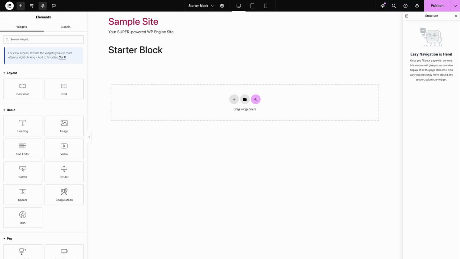
Task: Open the template library folder button
Action: [245, 99]
